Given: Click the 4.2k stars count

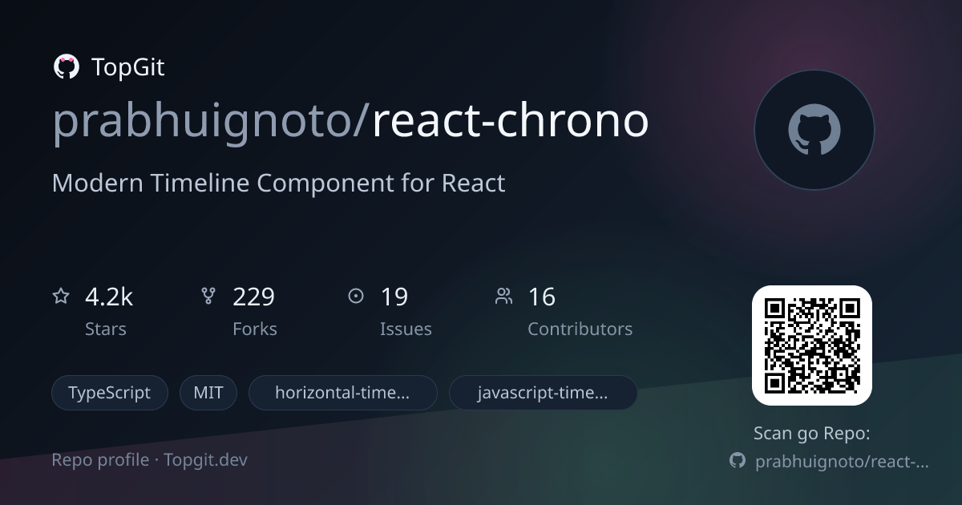Looking at the screenshot, I should pyautogui.click(x=109, y=297).
